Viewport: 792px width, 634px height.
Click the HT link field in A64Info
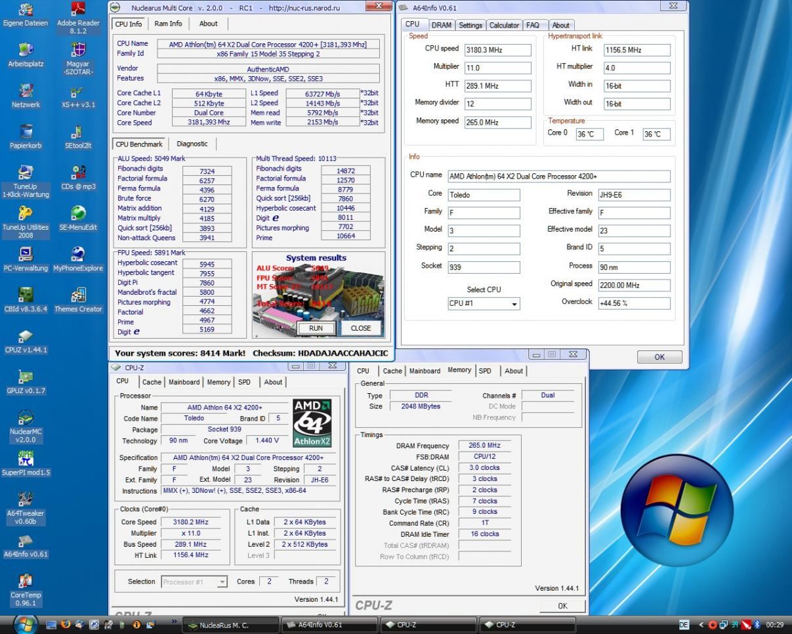click(637, 50)
